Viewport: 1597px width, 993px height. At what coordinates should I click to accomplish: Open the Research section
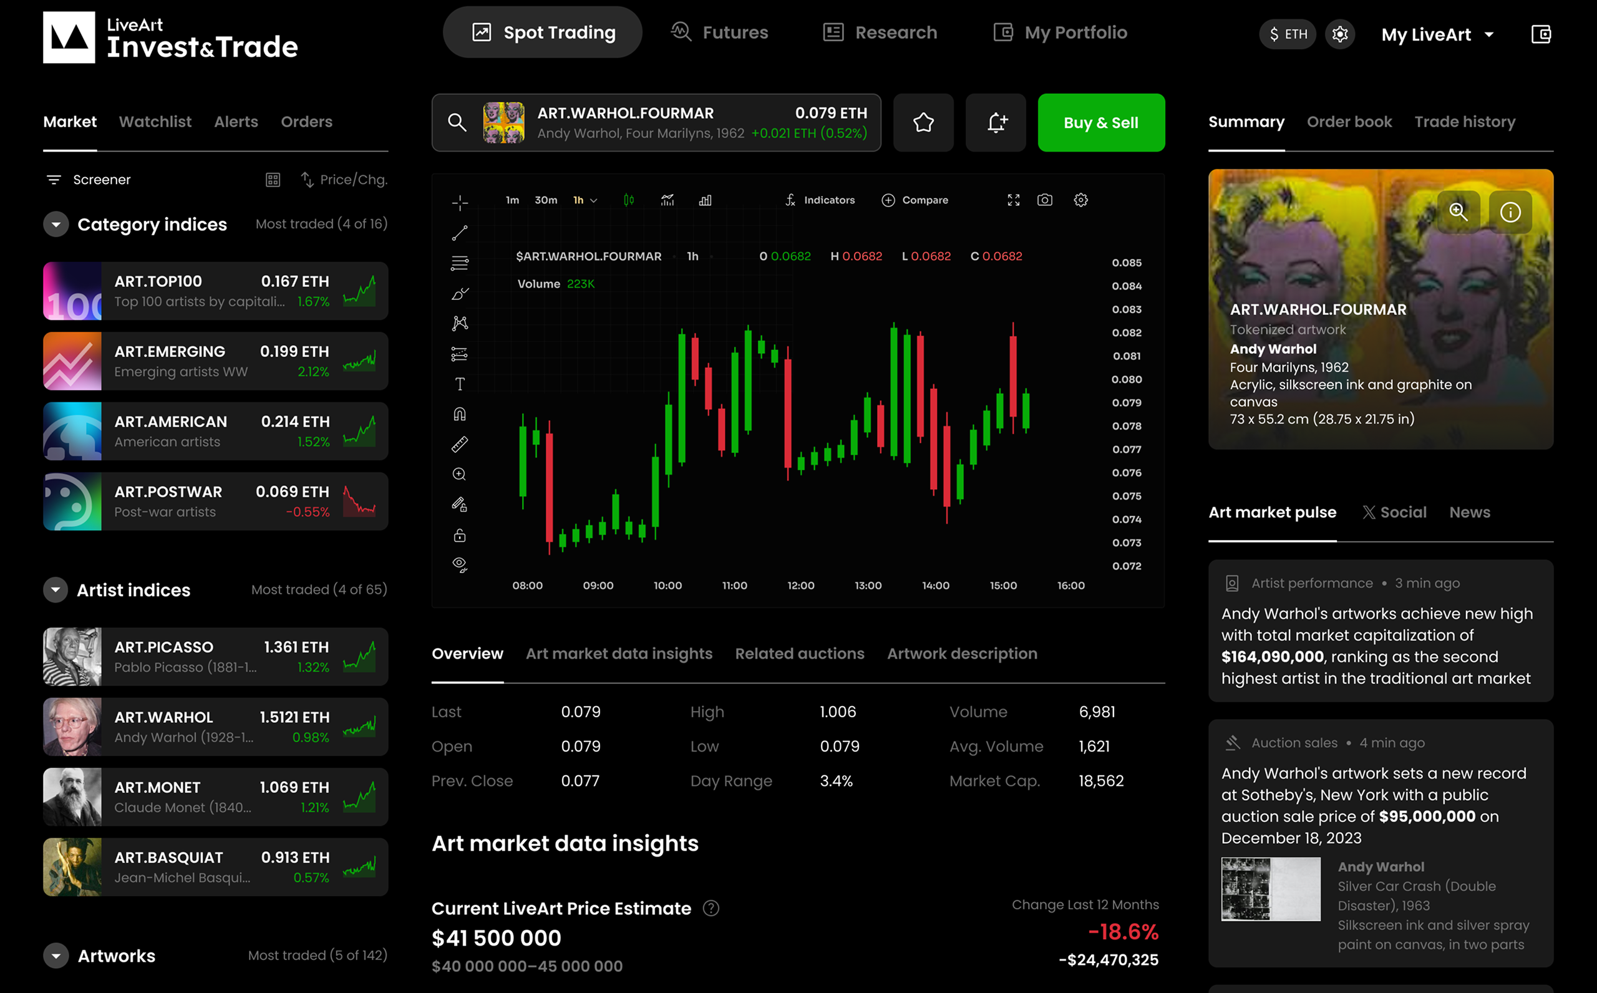click(880, 32)
